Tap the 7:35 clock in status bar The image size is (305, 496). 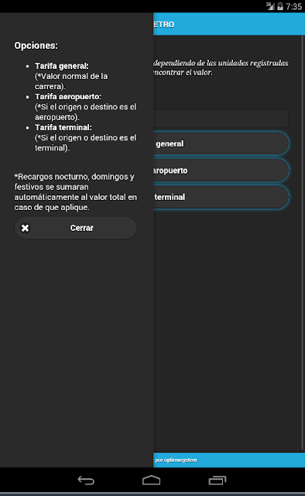[294, 6]
